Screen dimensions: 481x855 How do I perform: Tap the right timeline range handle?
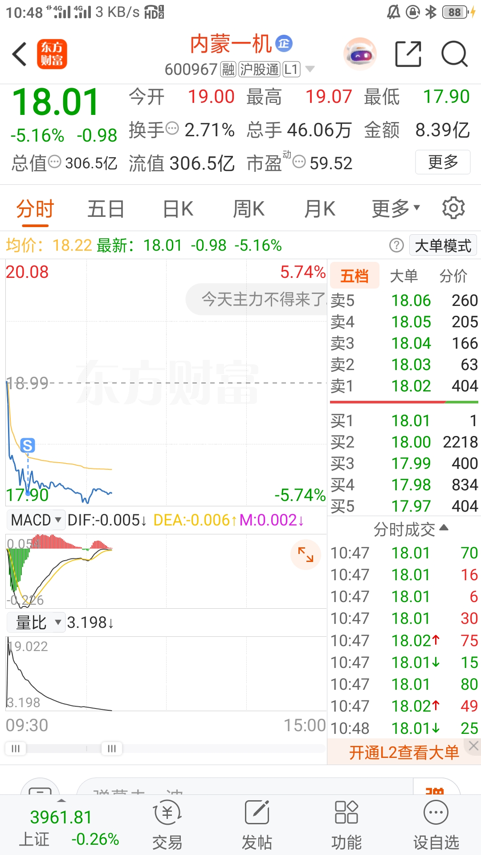(112, 749)
